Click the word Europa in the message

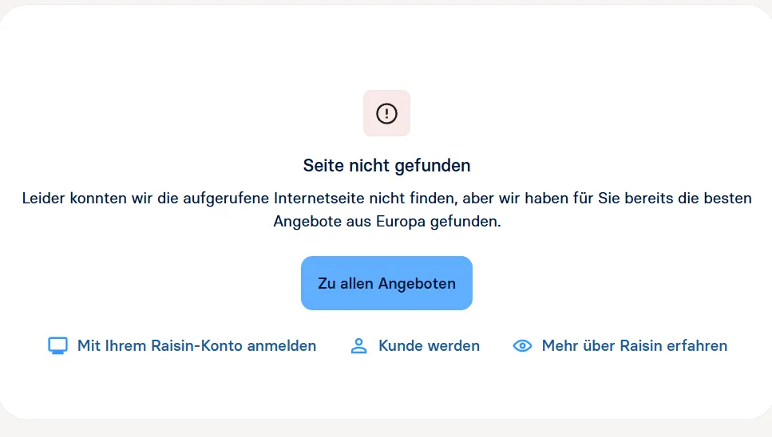(399, 222)
